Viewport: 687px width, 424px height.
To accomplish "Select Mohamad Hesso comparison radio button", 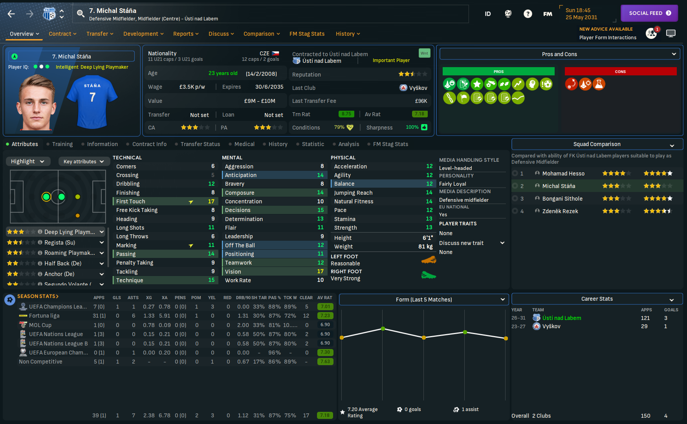I will tap(515, 174).
